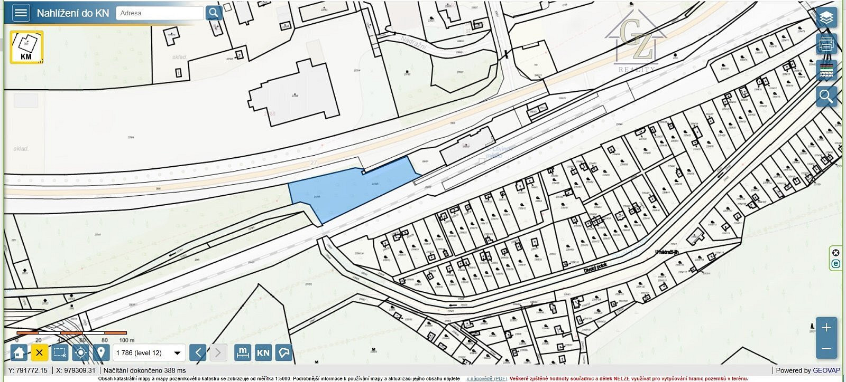Open the print map tool

pyautogui.click(x=826, y=44)
